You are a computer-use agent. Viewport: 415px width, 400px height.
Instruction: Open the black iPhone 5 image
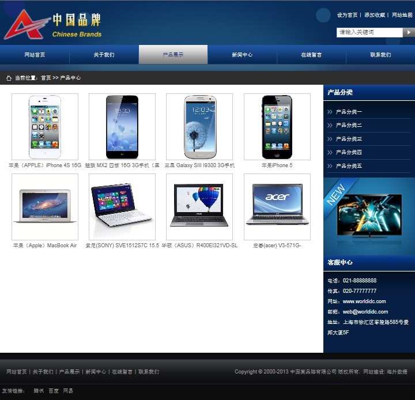click(277, 127)
